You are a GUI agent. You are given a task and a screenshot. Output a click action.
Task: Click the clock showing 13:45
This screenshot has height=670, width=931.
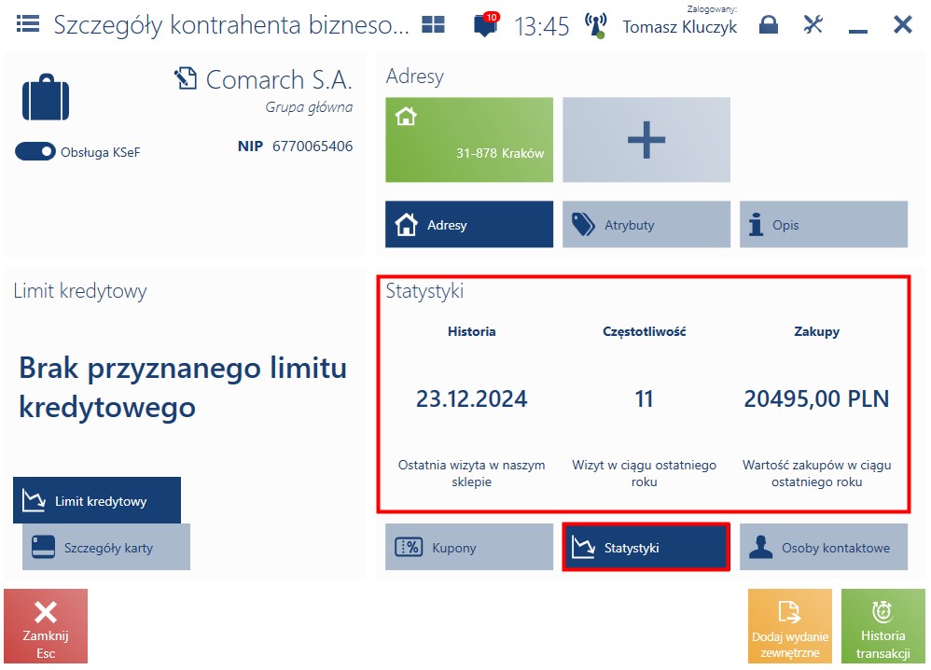point(541,26)
